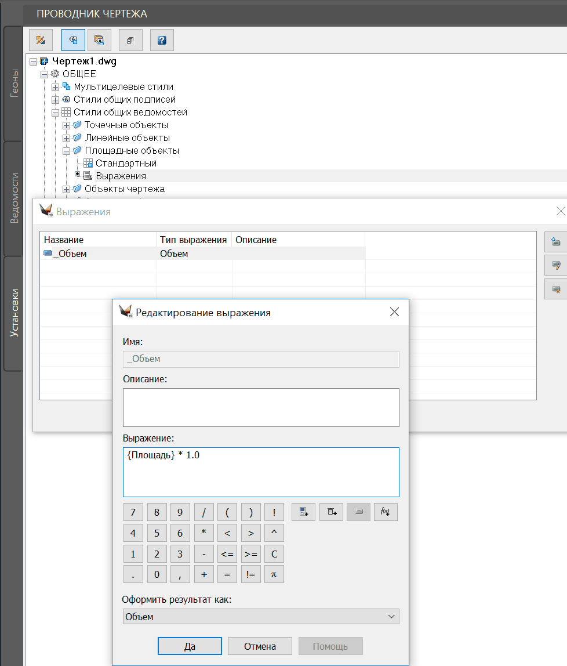The width and height of the screenshot is (567, 666).
Task: Click the collapse all tree nodes toolbar icon
Action: [130, 40]
